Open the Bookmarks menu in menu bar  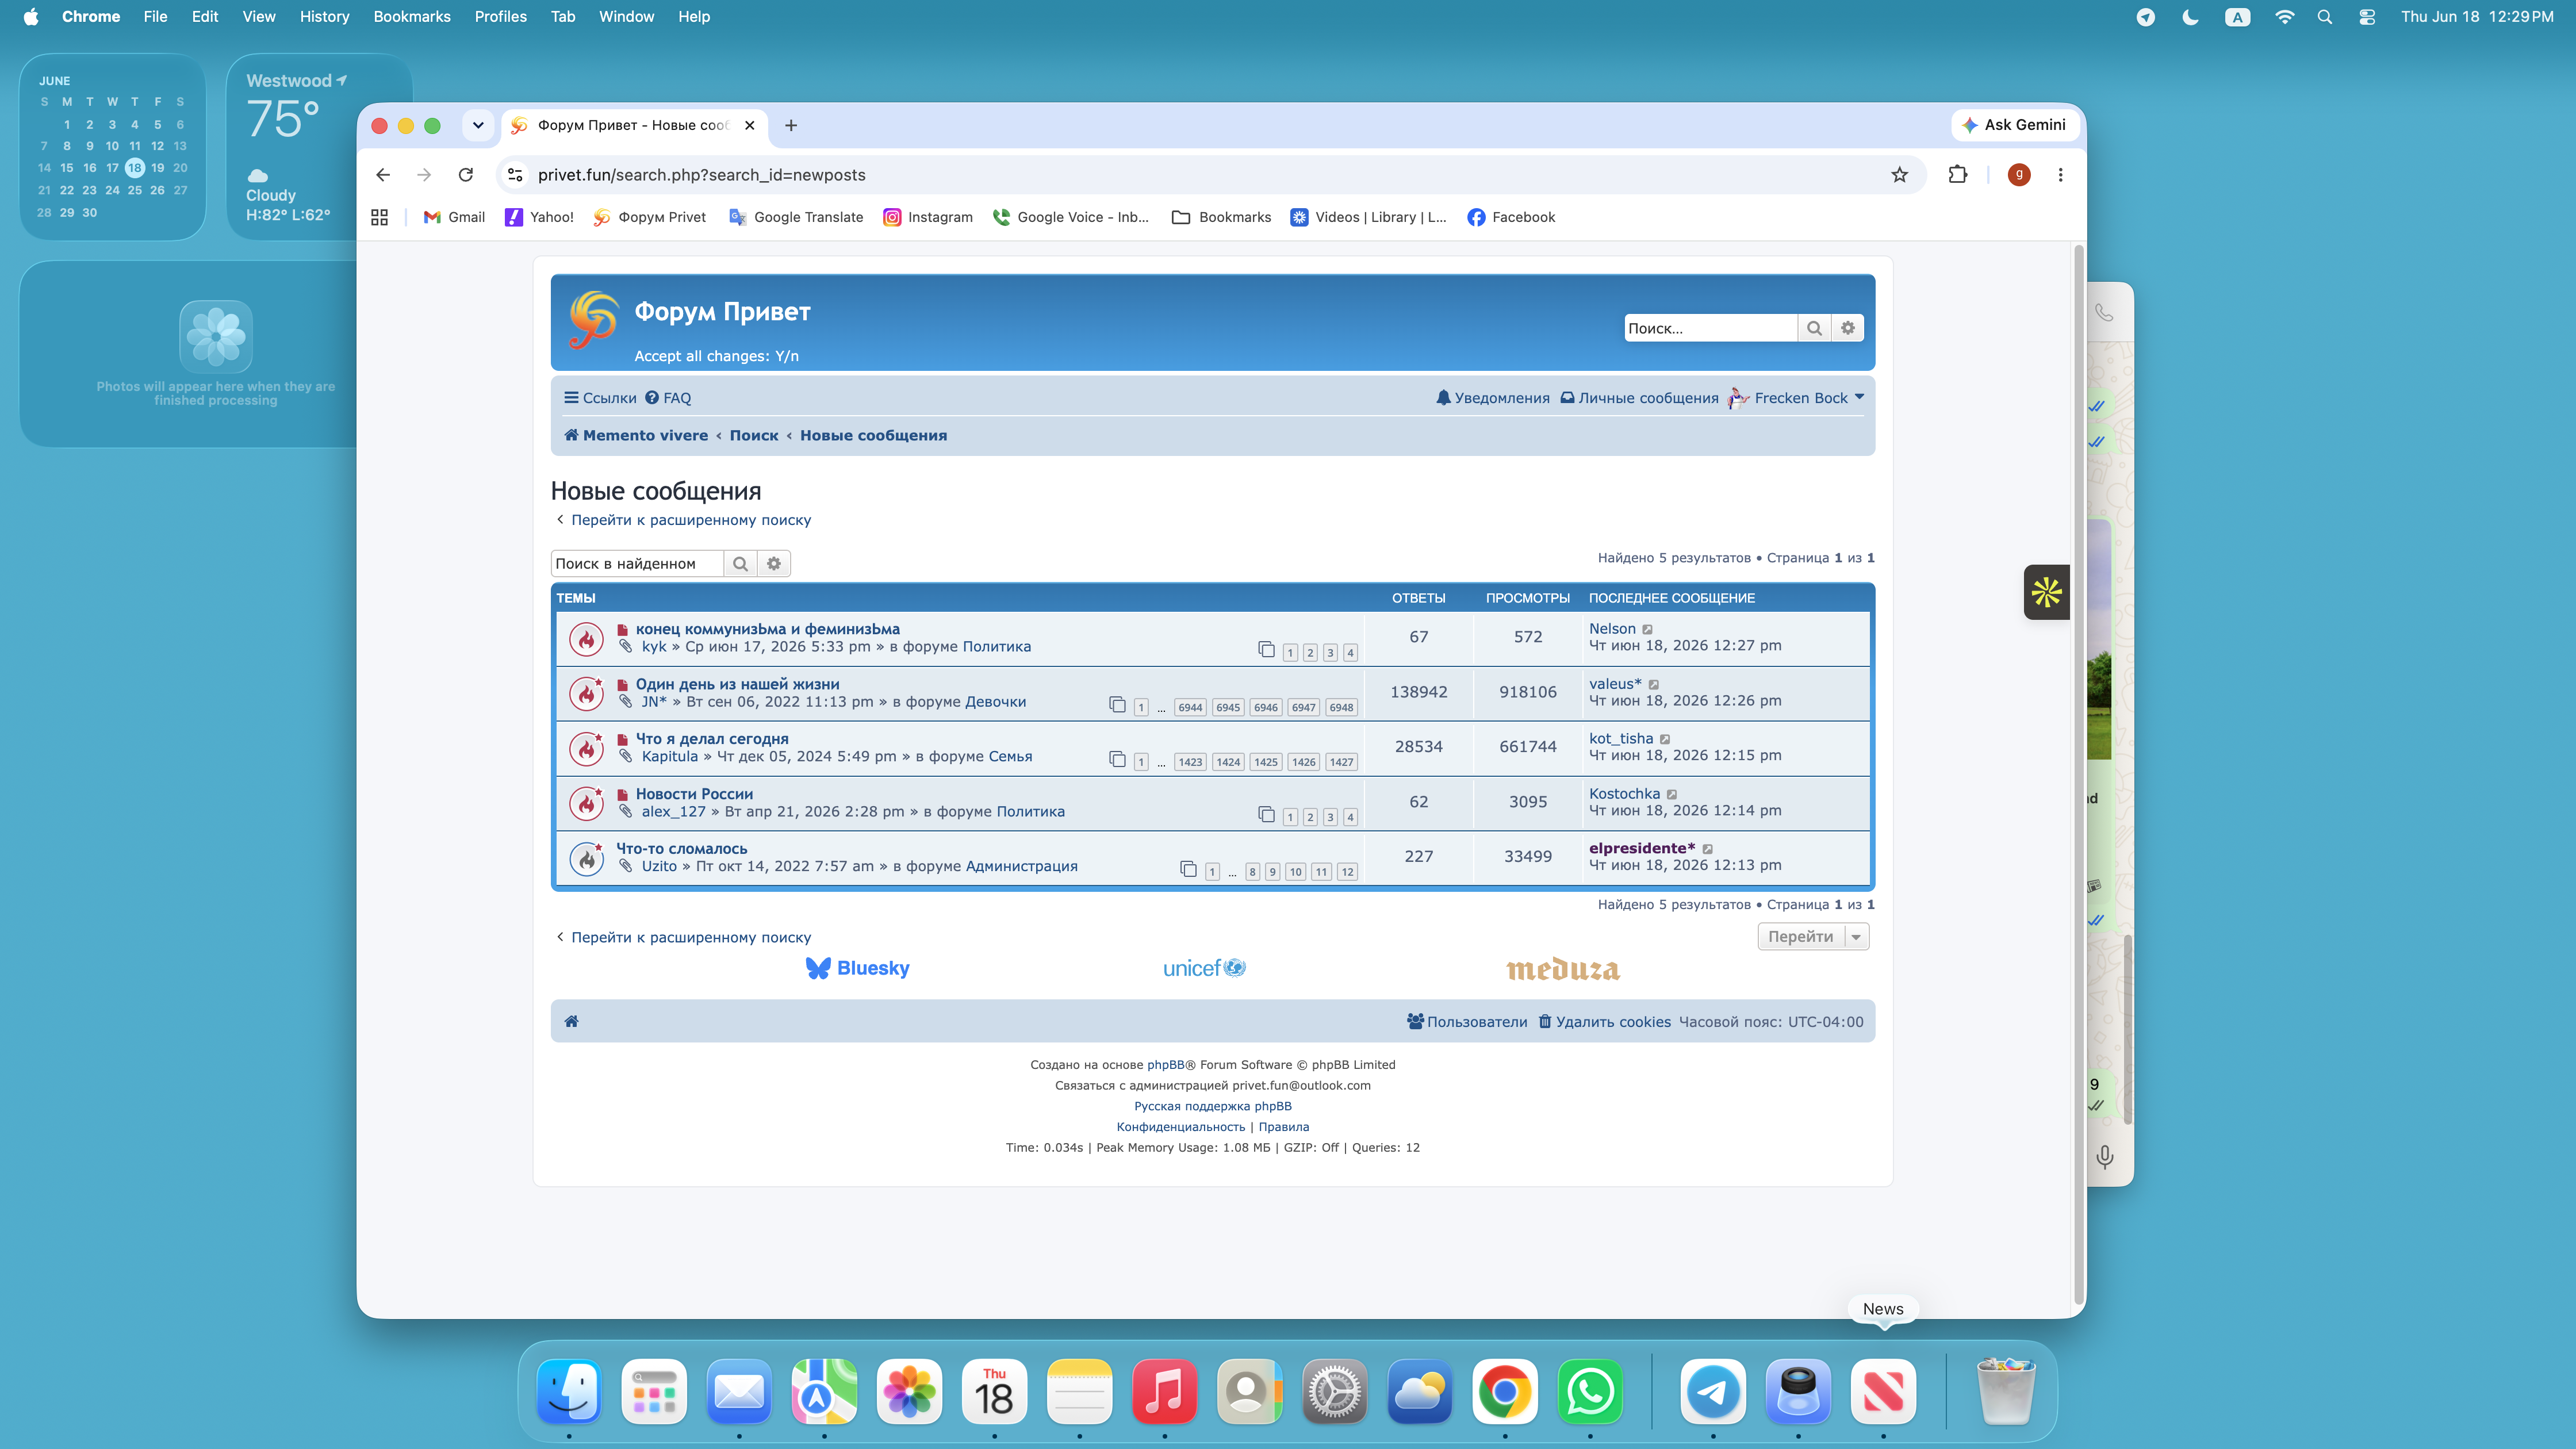(412, 17)
